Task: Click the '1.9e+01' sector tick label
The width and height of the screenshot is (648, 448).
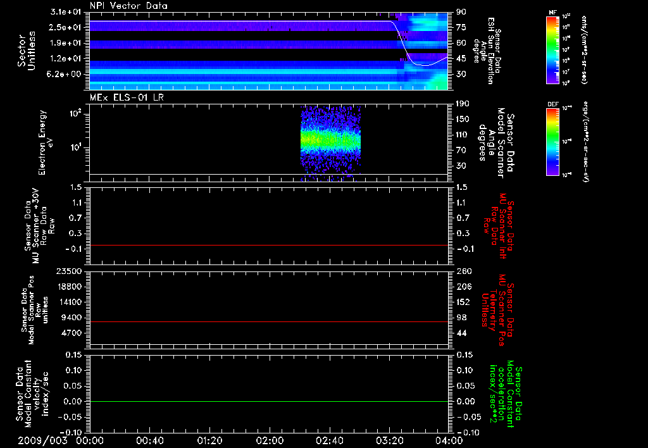Action: [x=66, y=43]
